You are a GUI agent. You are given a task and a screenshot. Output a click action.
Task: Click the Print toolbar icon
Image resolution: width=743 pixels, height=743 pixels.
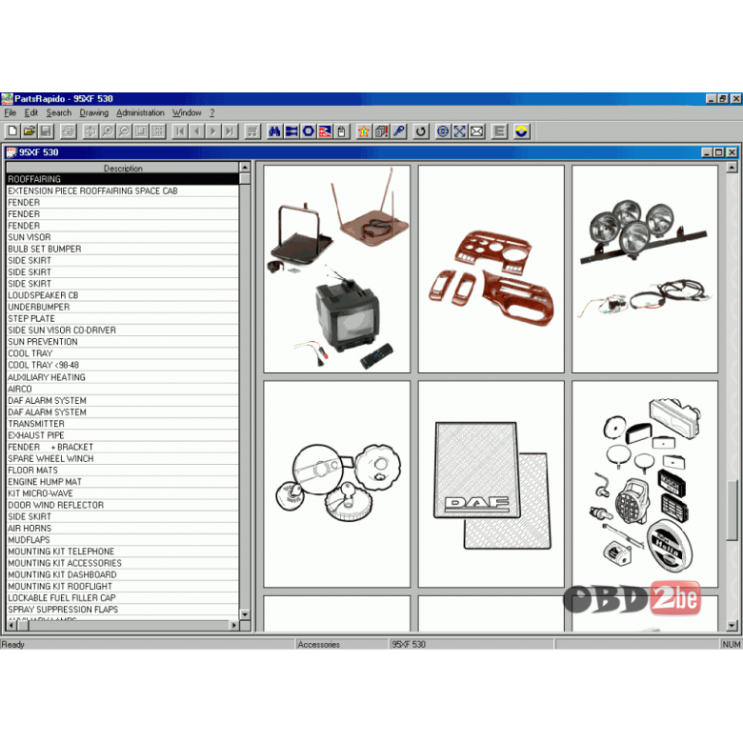click(x=69, y=131)
